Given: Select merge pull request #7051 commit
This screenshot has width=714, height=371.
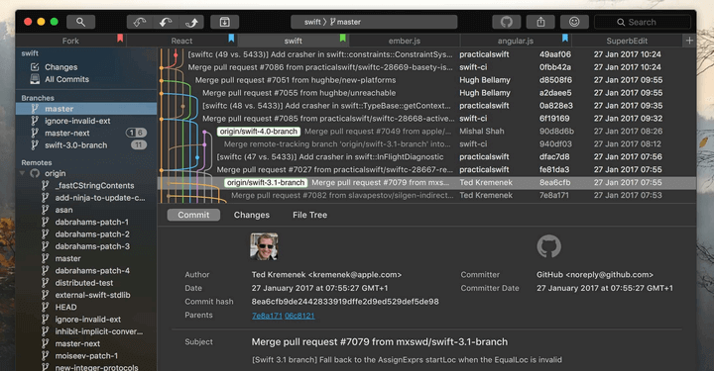Looking at the screenshot, I should [x=426, y=80].
